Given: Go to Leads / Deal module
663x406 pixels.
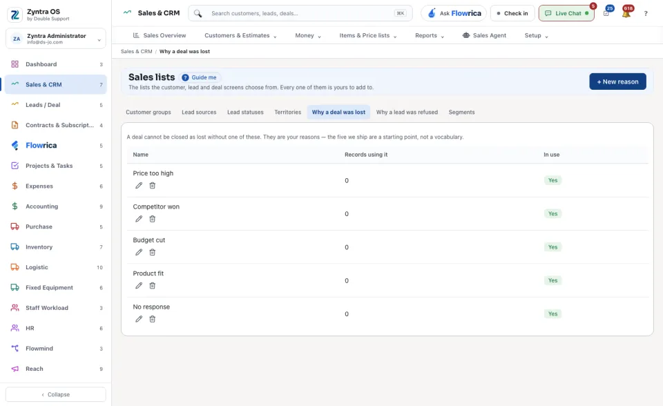Looking at the screenshot, I should 56,105.
